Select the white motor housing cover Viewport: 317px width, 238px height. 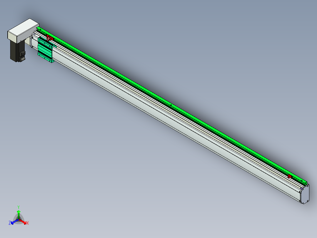click(22, 30)
